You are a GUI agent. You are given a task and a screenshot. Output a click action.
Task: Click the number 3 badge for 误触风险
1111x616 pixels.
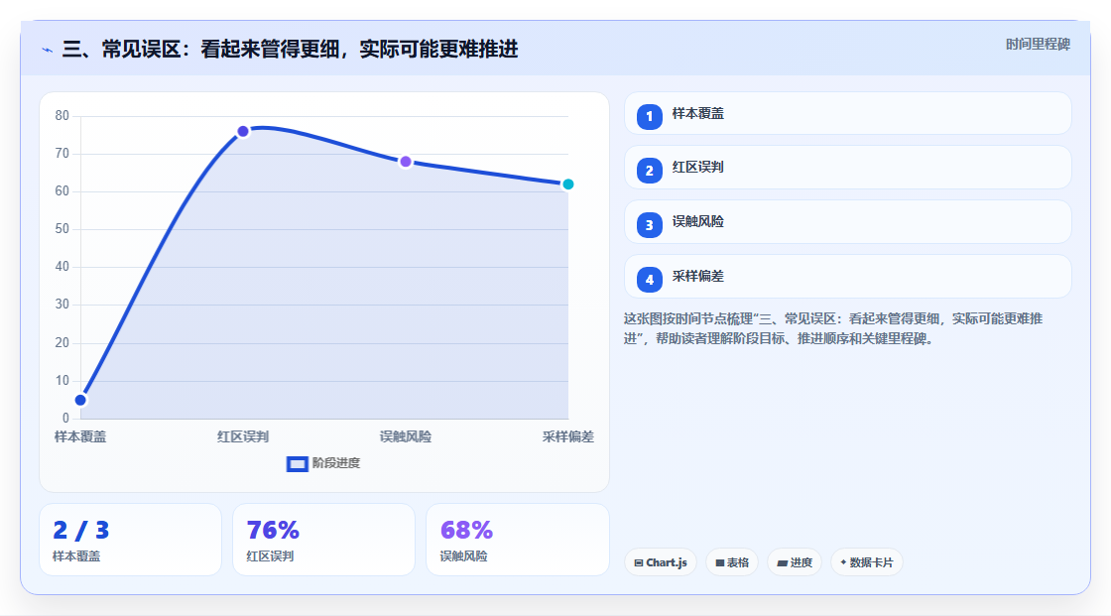649,225
